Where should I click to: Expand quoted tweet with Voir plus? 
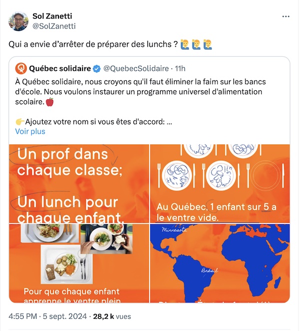[x=30, y=131]
